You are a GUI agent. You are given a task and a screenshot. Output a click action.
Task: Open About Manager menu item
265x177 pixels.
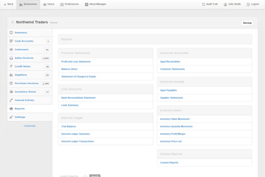coord(96,4)
